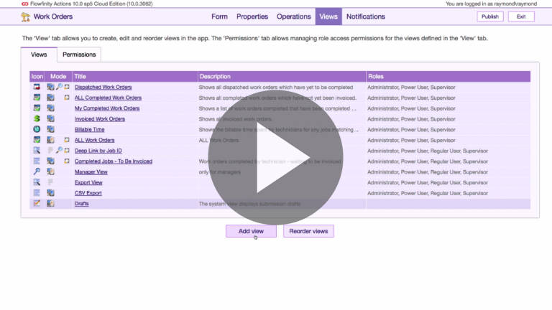552x310 pixels.
Task: Switch to the Permissions sub-tab
Action: click(x=79, y=55)
